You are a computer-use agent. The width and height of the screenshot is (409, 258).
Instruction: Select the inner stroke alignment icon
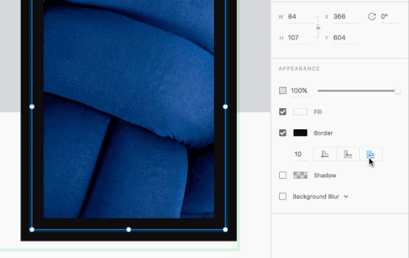325,154
